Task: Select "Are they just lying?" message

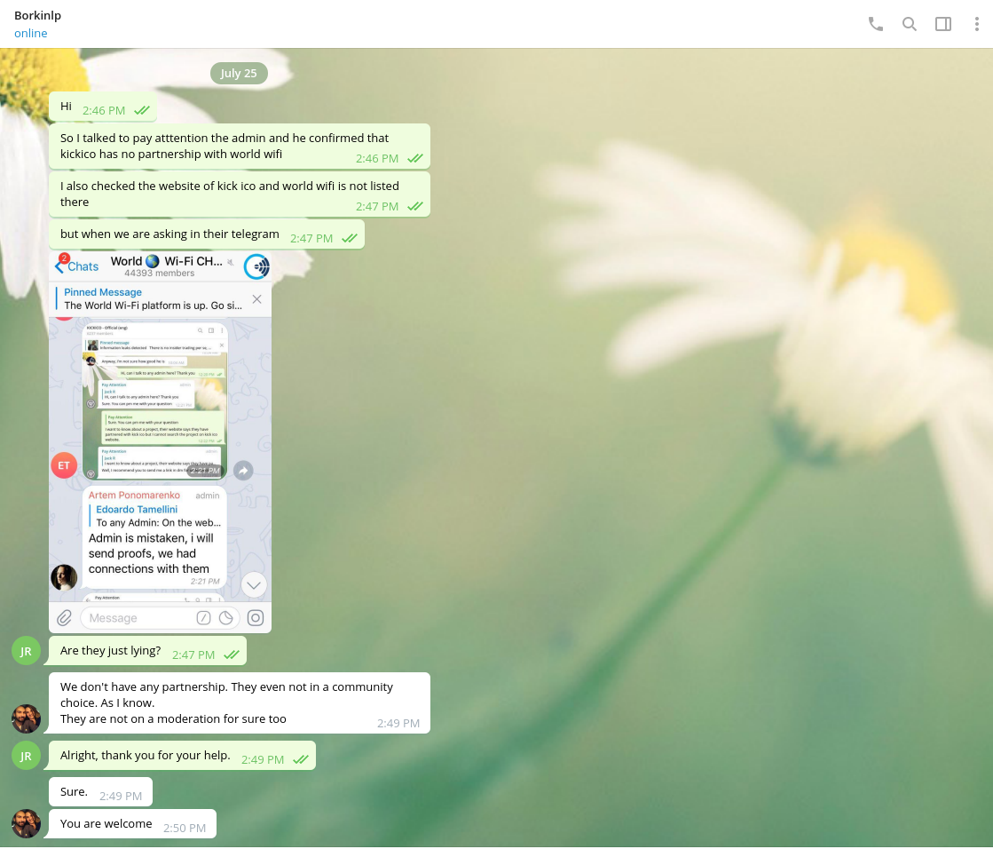Action: [x=147, y=651]
